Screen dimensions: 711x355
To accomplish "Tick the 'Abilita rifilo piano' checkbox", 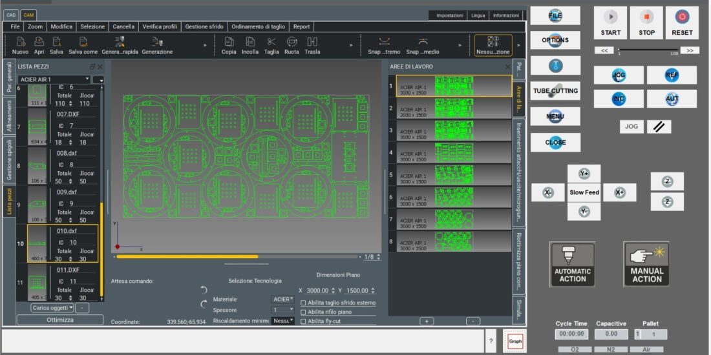I will tap(303, 312).
